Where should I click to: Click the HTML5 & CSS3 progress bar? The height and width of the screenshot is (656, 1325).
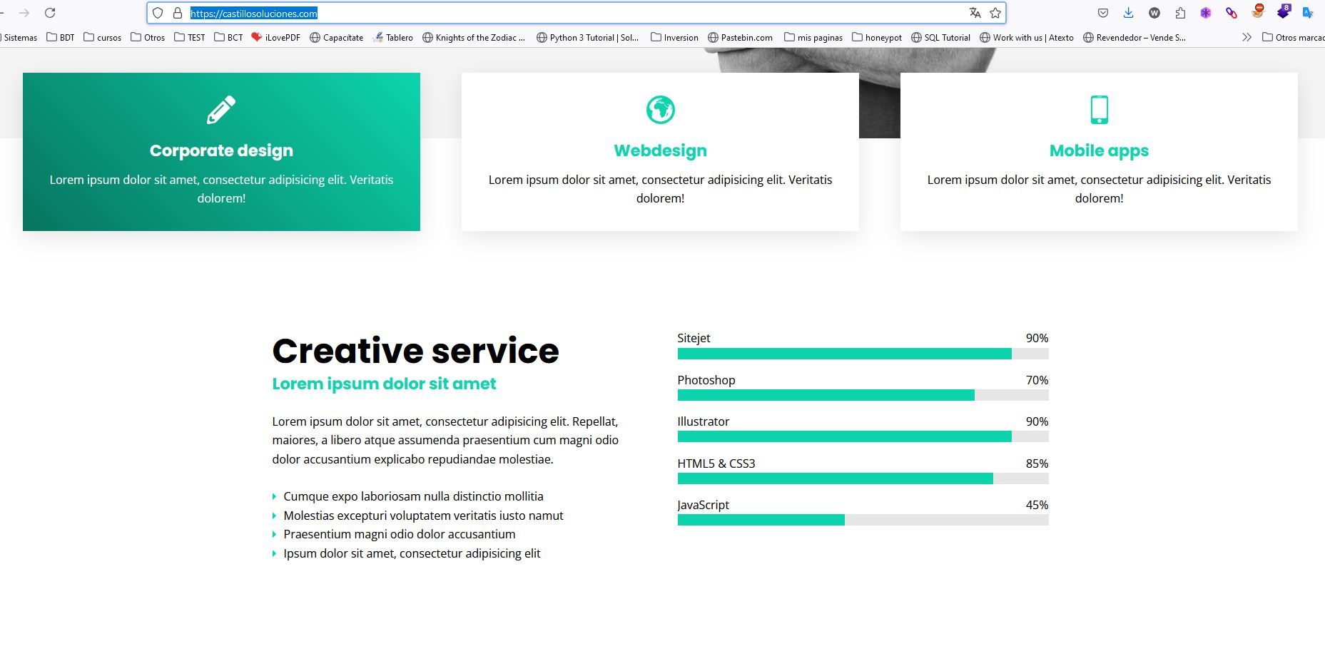pyautogui.click(x=863, y=478)
